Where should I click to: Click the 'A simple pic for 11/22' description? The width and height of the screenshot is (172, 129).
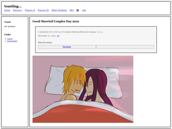click(x=70, y=32)
